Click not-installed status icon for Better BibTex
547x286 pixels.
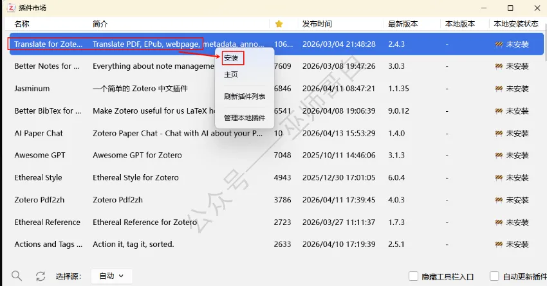(499, 111)
